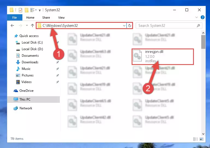Click the search magnifier icon
210x148 pixels.
pos(198,25)
